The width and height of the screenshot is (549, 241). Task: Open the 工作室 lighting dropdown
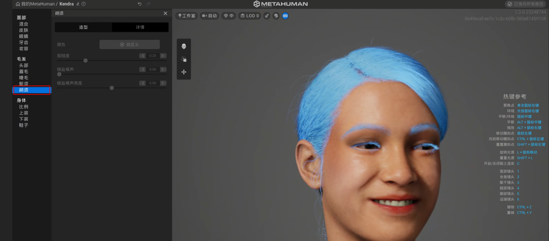tap(187, 16)
